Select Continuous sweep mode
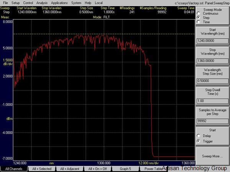Viewport: 230px width, 172px height. tap(198, 13)
